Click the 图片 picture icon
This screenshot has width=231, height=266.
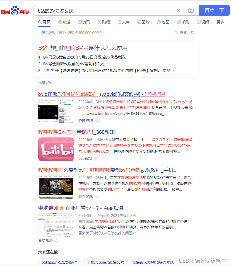(139, 22)
